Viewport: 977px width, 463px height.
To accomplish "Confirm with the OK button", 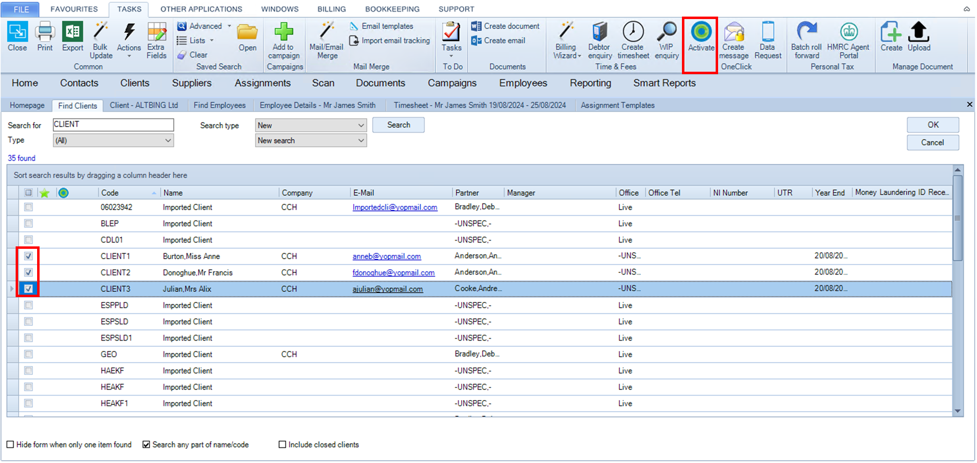I will [x=933, y=125].
